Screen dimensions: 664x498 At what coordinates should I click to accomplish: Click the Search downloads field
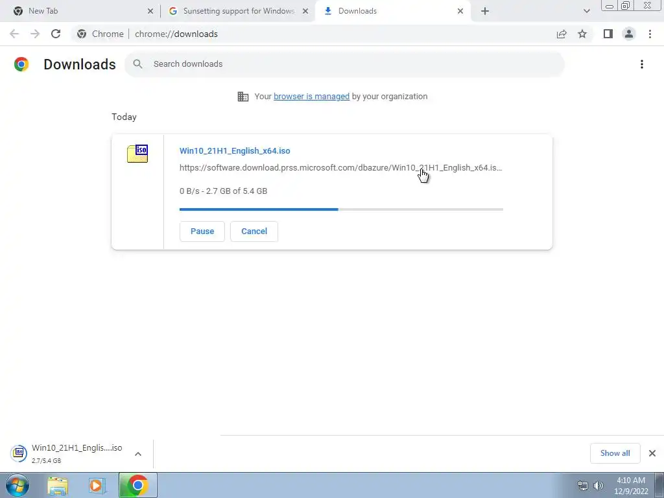(x=344, y=64)
